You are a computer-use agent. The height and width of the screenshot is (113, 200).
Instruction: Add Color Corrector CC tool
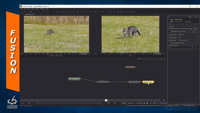pyautogui.click(x=85, y=12)
